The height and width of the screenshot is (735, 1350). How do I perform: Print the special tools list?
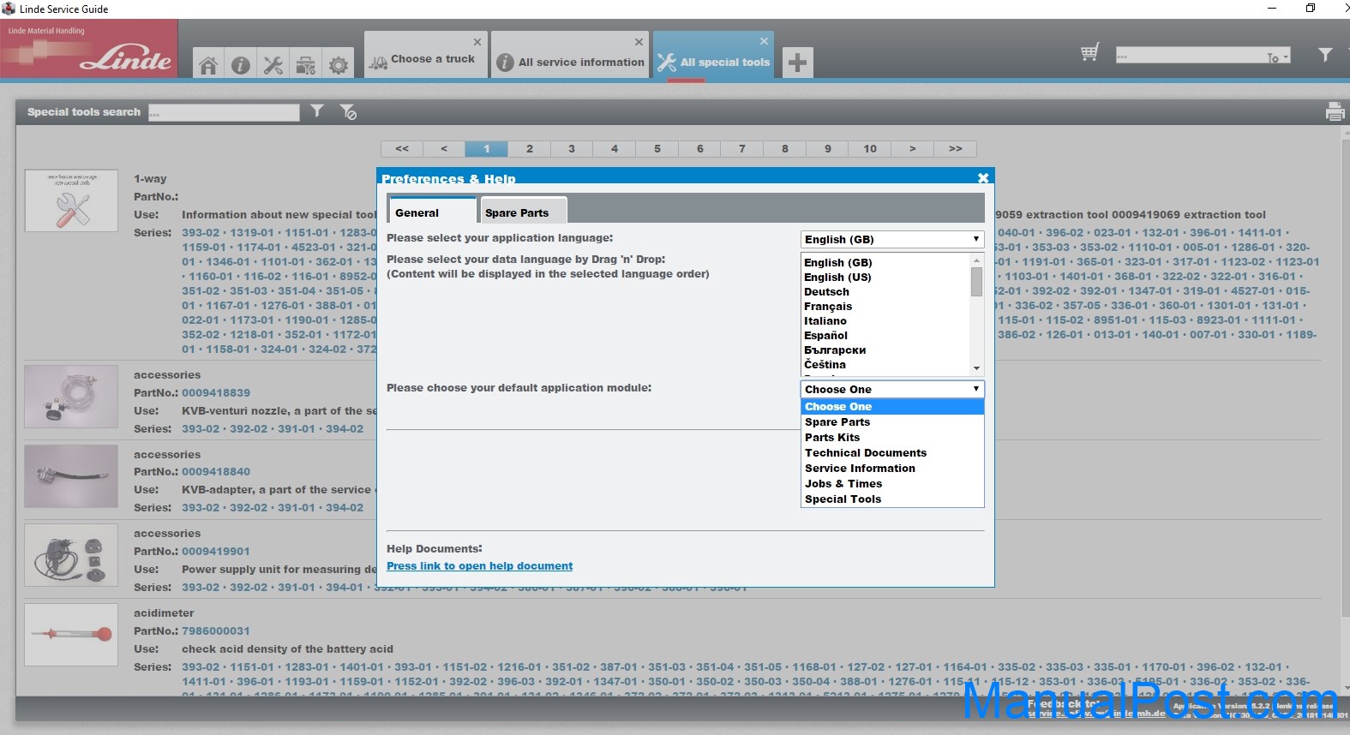(1335, 111)
